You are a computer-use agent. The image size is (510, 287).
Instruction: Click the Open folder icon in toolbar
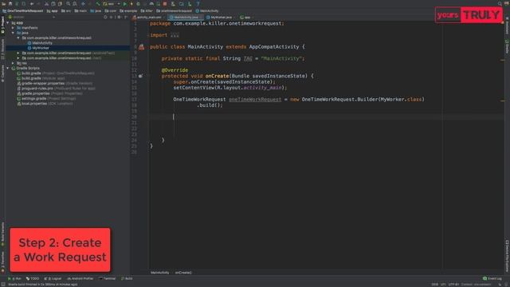[4, 4]
